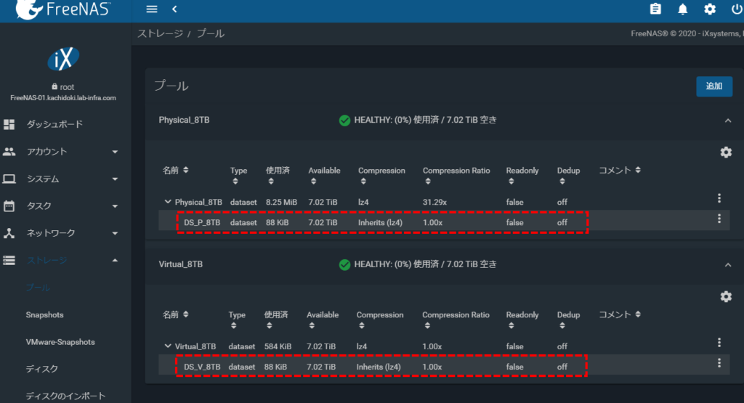Open ディスク in the sidebar

(x=41, y=369)
